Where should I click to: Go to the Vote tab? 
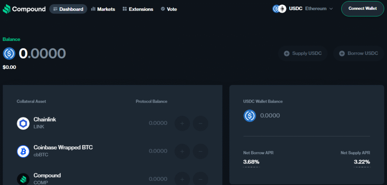[x=169, y=9]
